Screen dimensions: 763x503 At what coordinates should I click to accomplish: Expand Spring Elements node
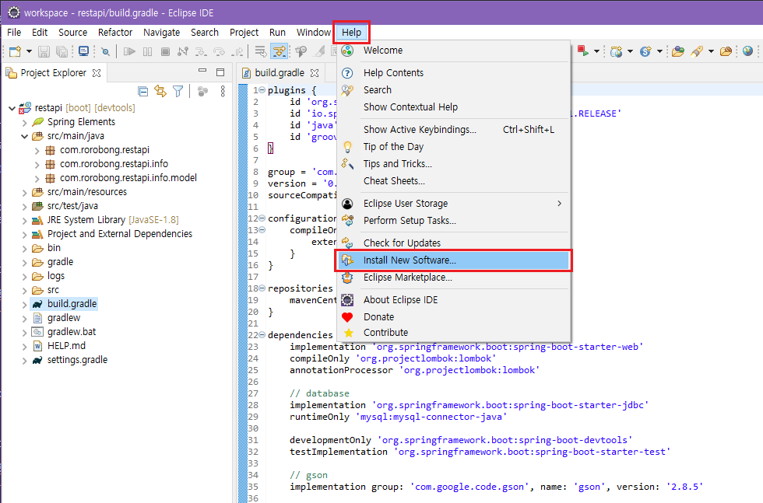24,123
